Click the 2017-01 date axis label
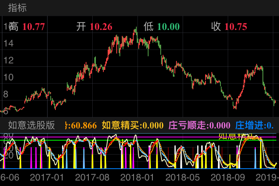Image resolution: width=279 pixels, height=186 pixels. pos(47,177)
